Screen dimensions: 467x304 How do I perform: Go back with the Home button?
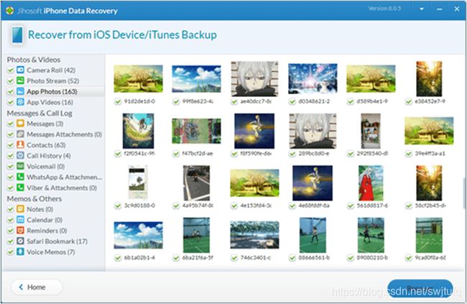37,287
